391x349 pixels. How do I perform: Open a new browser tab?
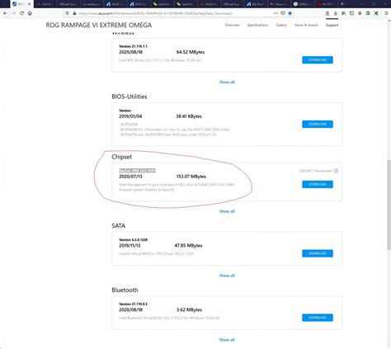click(342, 4)
